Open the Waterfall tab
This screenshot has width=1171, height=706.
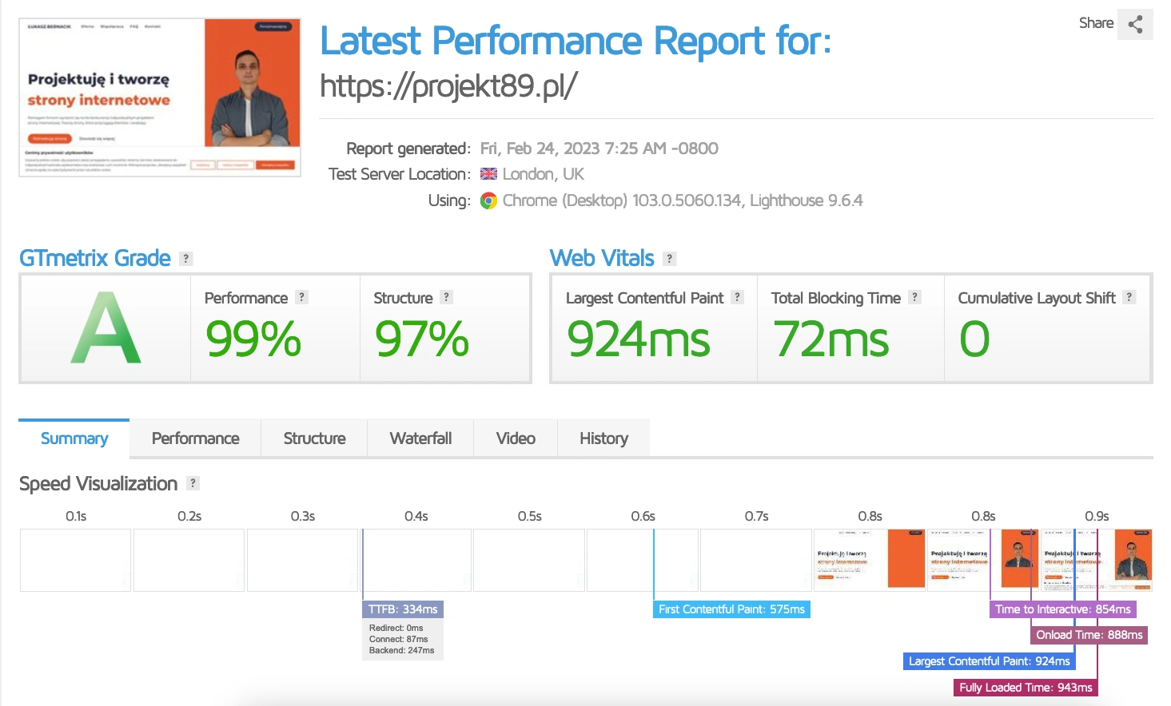point(420,438)
